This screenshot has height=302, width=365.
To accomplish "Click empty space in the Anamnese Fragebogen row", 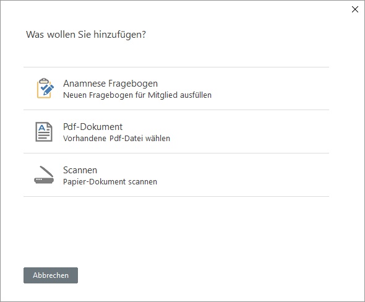I will [268, 88].
